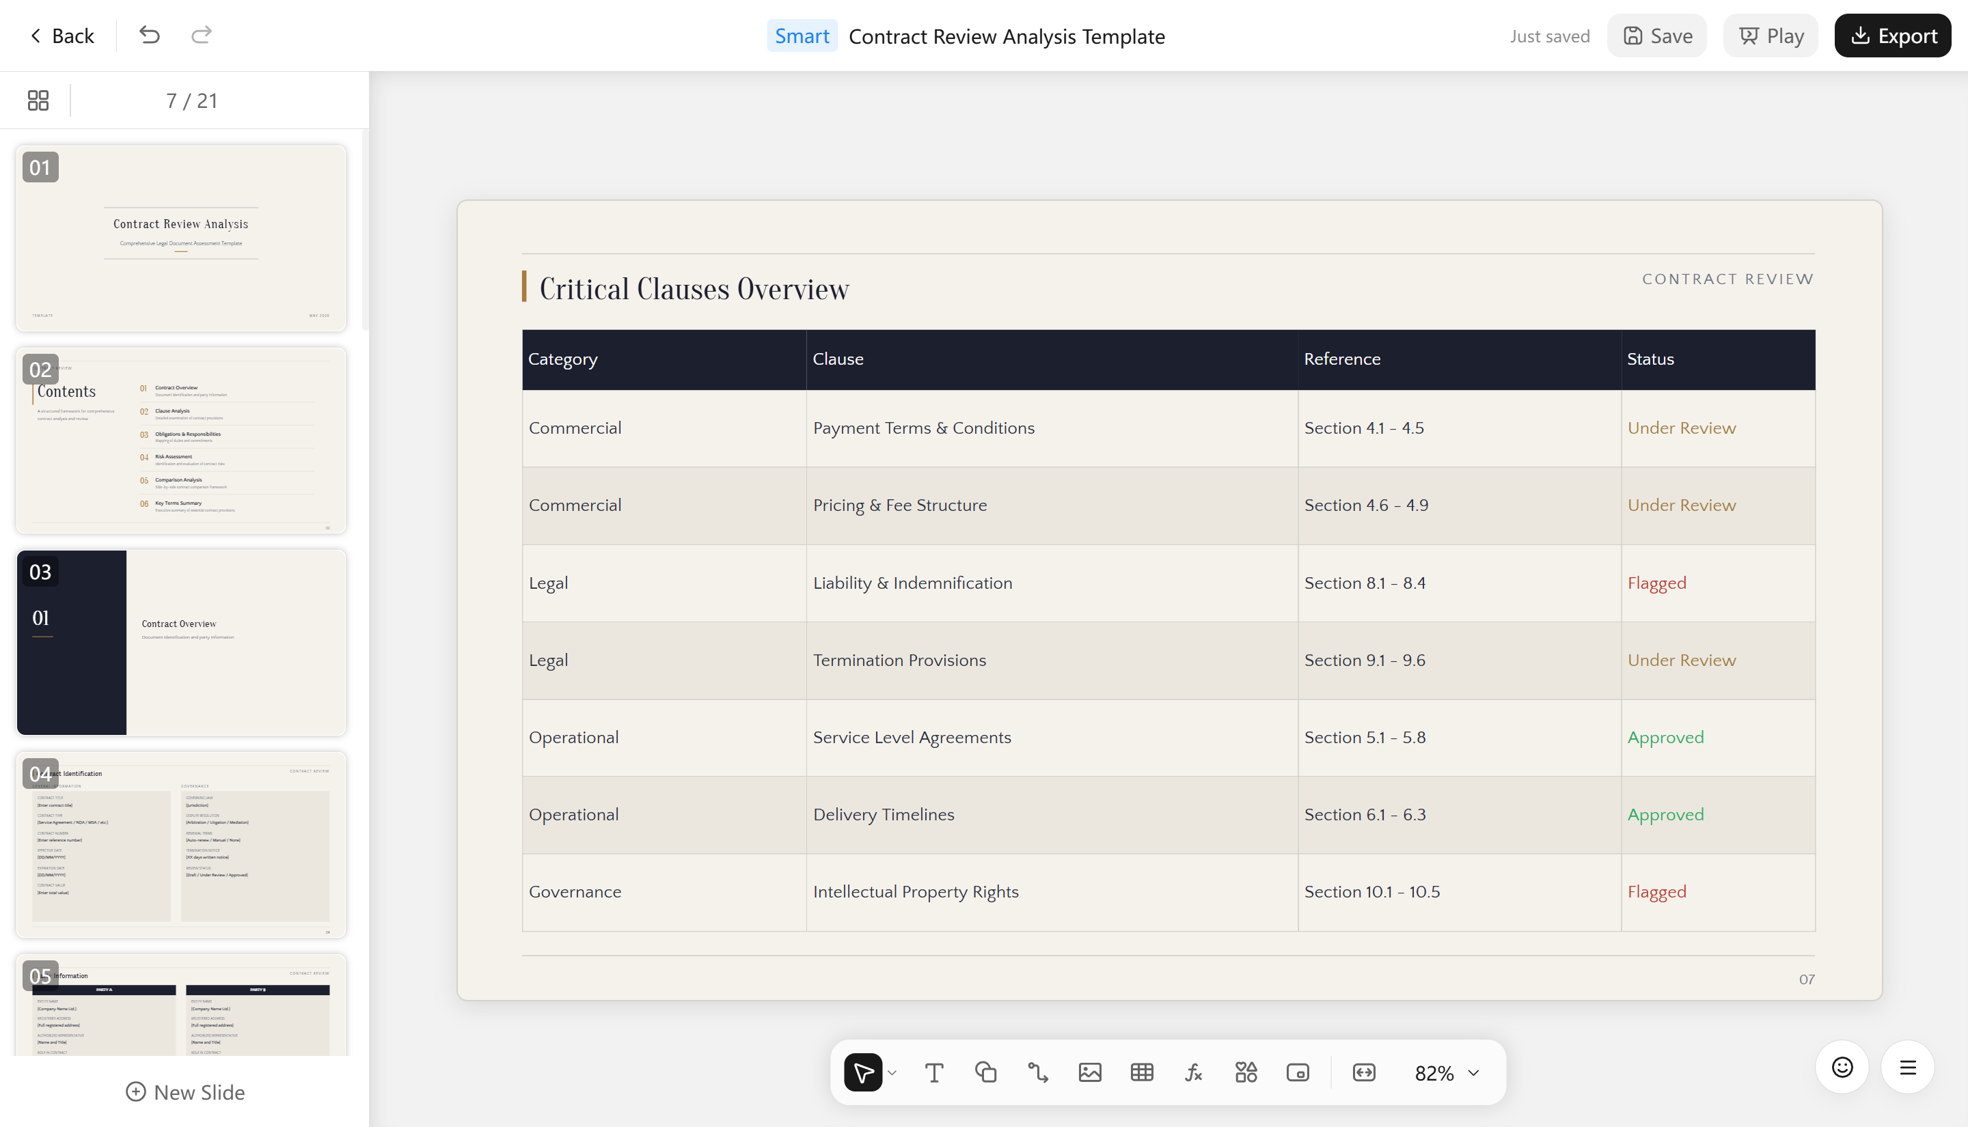Select the pointer selection tool
The height and width of the screenshot is (1127, 1968).
click(863, 1072)
